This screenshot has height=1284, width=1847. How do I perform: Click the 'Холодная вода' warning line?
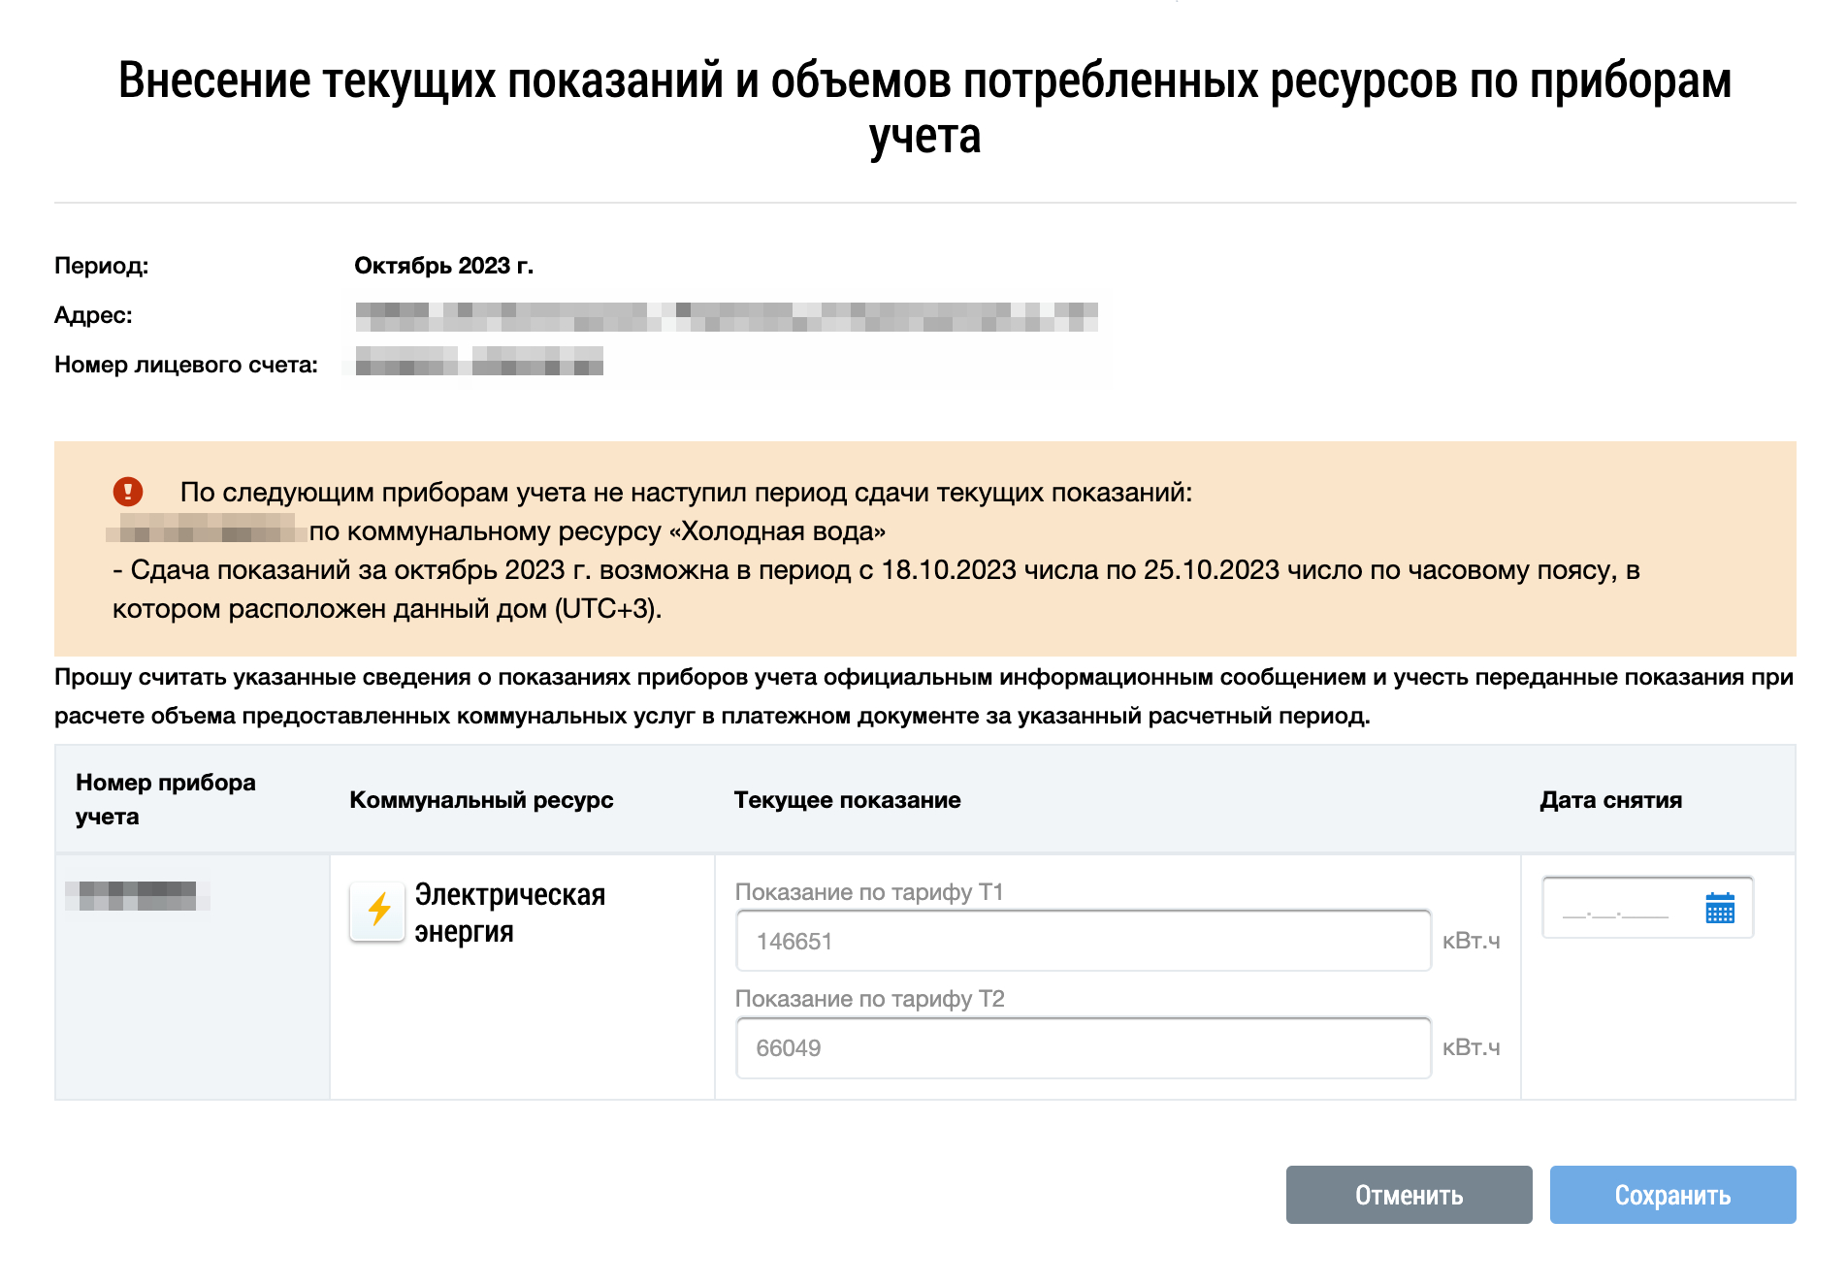pos(597,531)
